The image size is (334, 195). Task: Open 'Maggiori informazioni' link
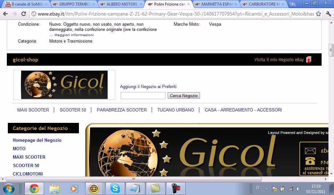pyautogui.click(x=74, y=35)
